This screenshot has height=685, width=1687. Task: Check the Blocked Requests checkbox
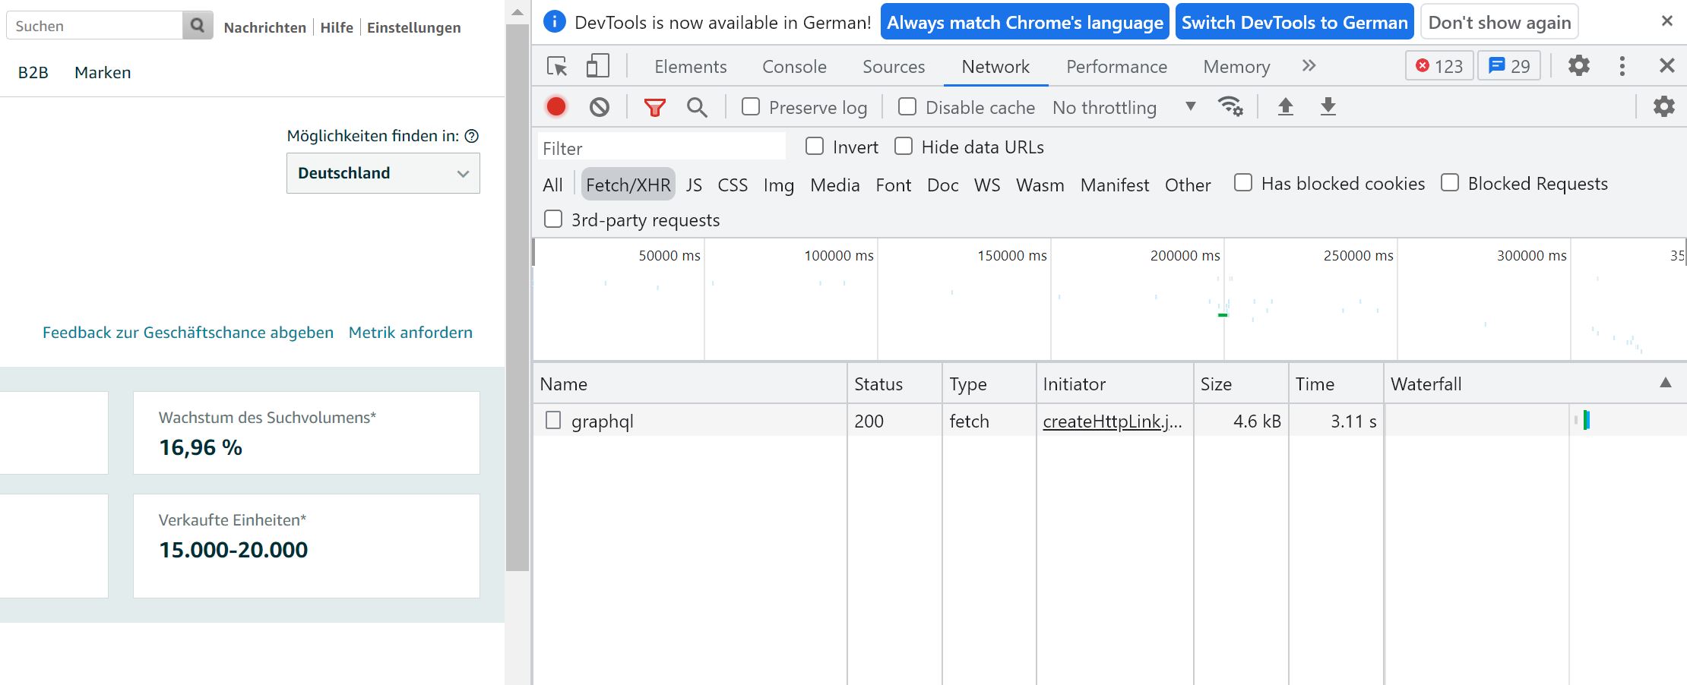1450,182
